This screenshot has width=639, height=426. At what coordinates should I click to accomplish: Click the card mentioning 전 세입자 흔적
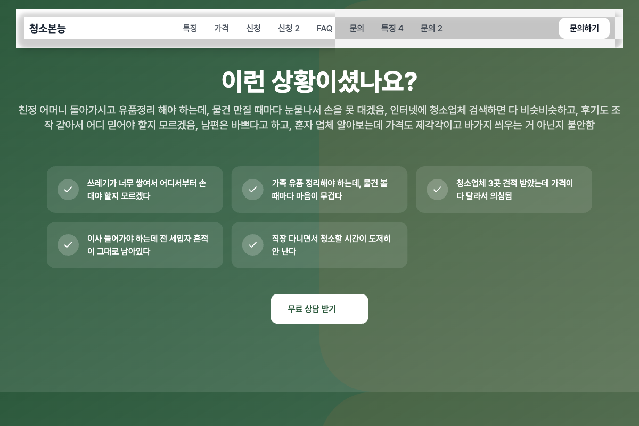click(135, 245)
